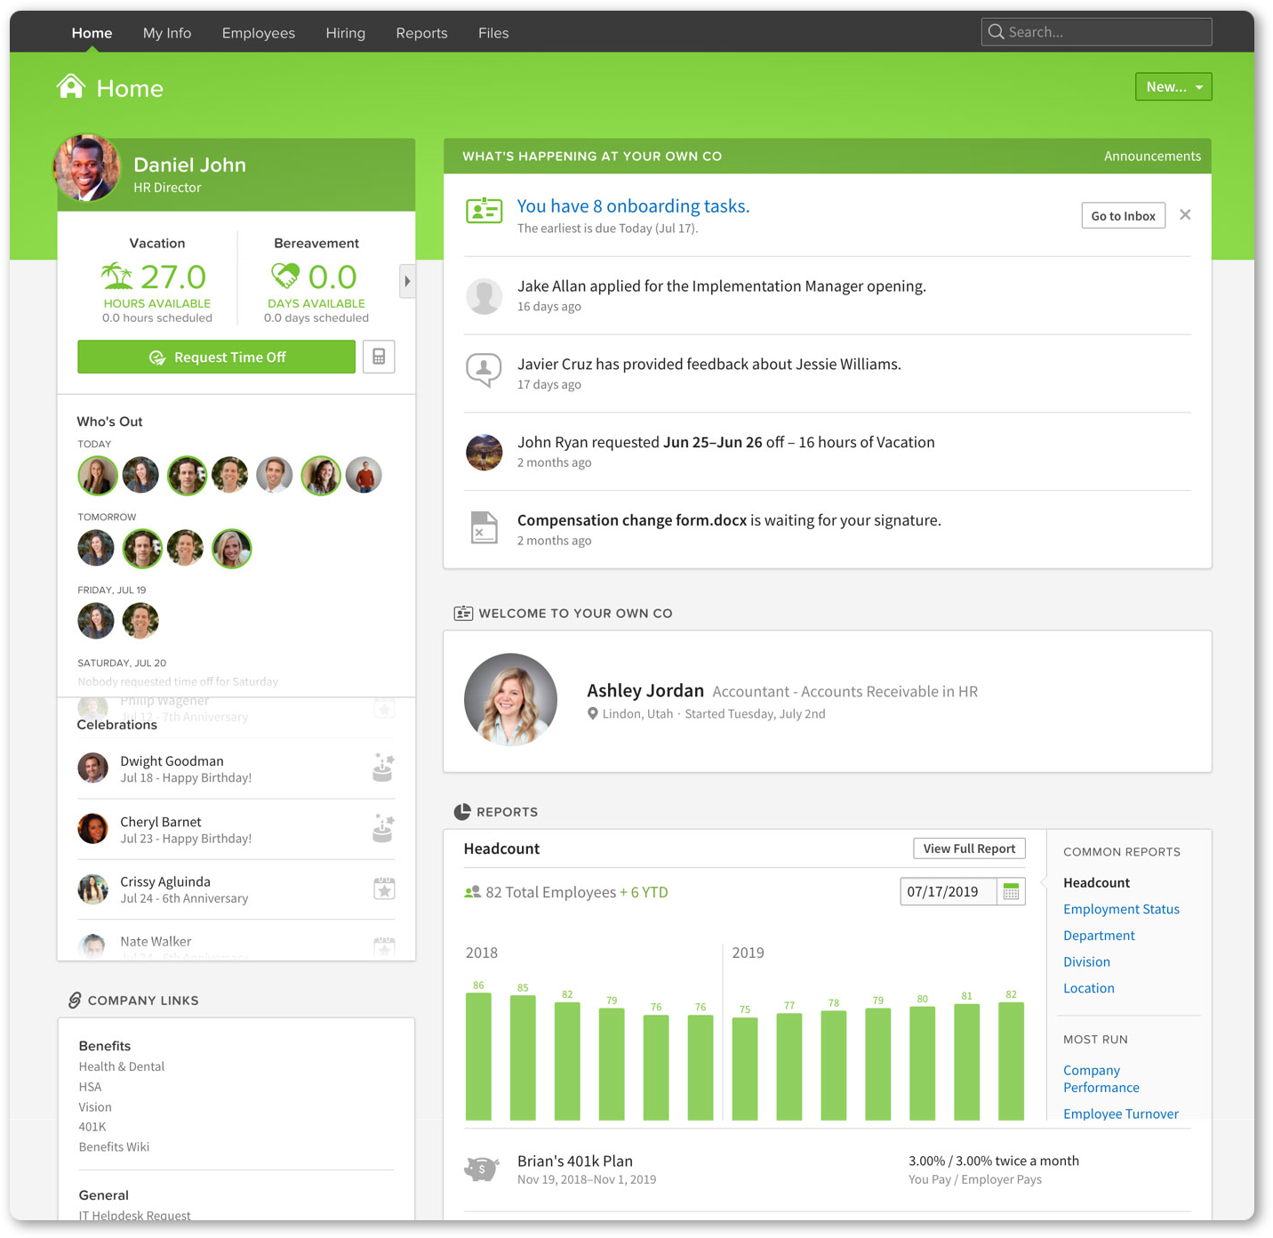Open the Files tab
1273x1238 pixels.
coord(493,33)
